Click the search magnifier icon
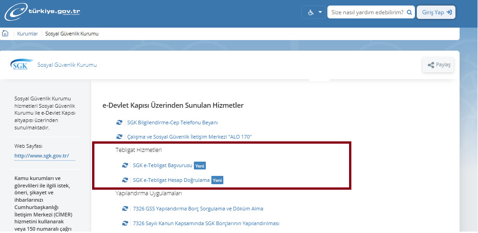This screenshot has height=233, width=478. [409, 12]
